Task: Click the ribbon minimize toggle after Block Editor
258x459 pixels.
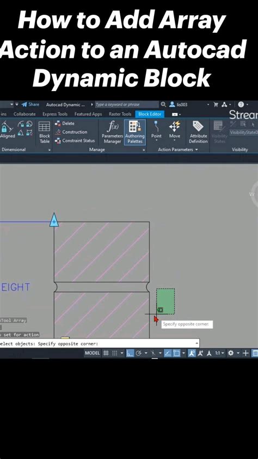Action: pyautogui.click(x=176, y=114)
